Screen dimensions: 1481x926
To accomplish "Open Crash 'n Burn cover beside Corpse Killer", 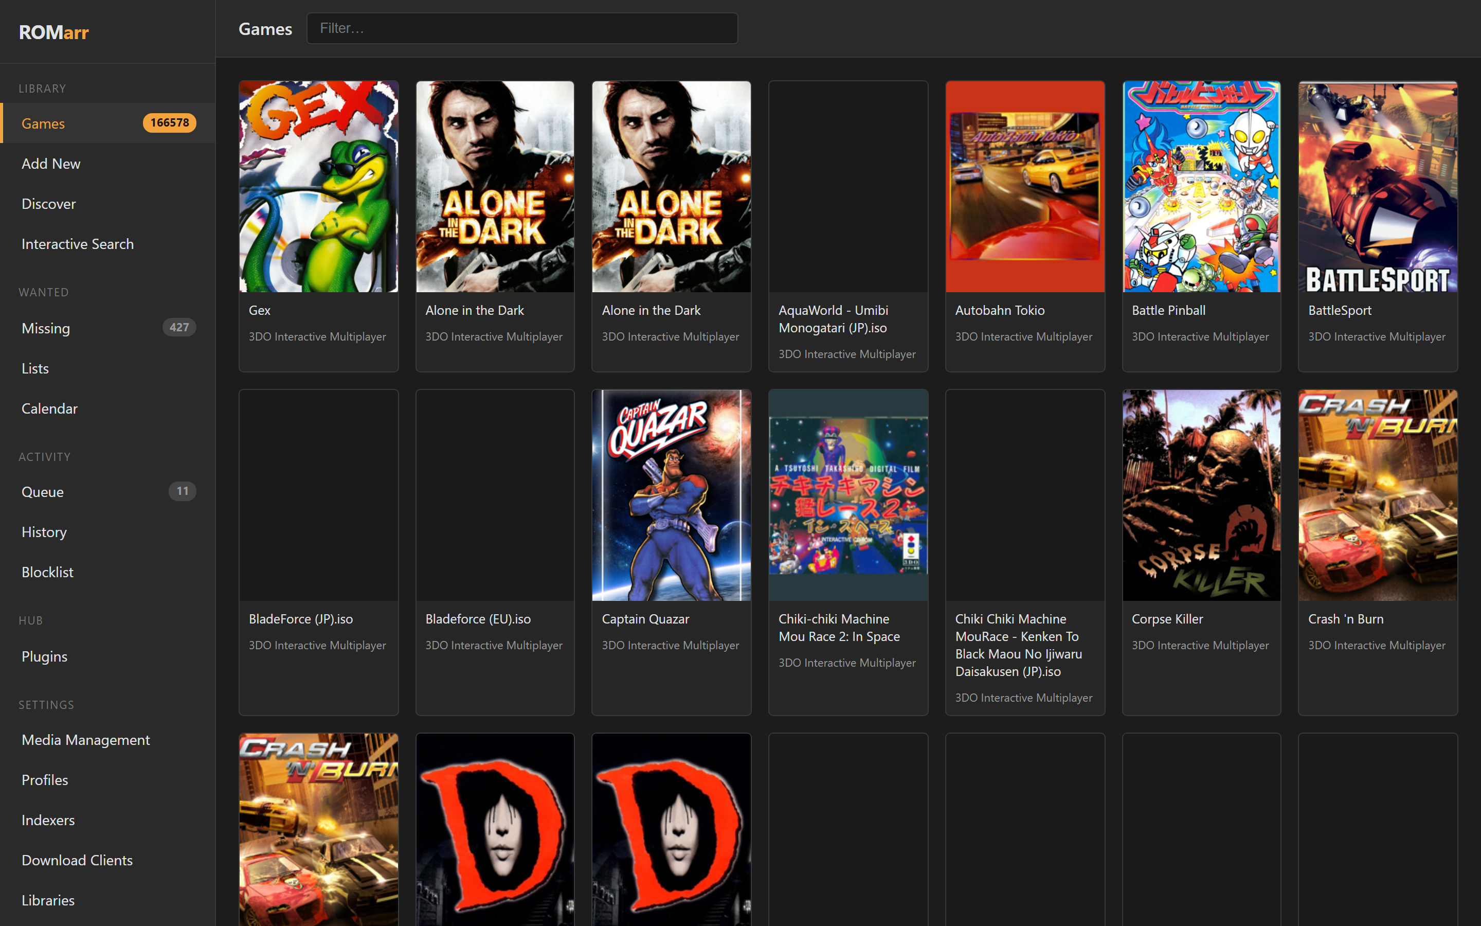I will pos(1378,495).
